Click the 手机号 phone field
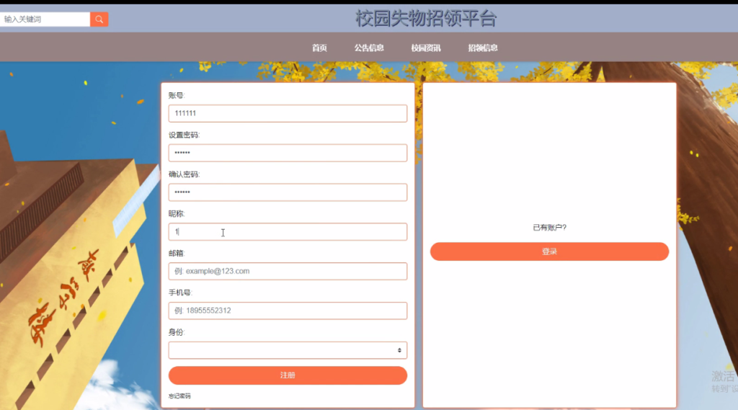This screenshot has width=738, height=410. pyautogui.click(x=288, y=311)
